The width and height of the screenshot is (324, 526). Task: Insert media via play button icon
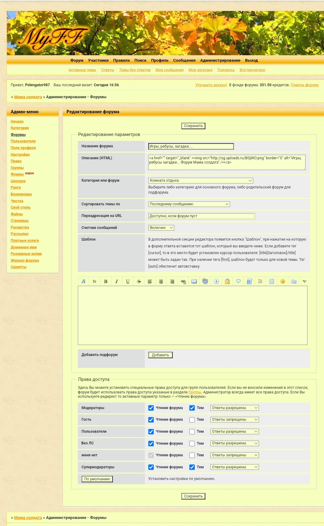(216, 281)
